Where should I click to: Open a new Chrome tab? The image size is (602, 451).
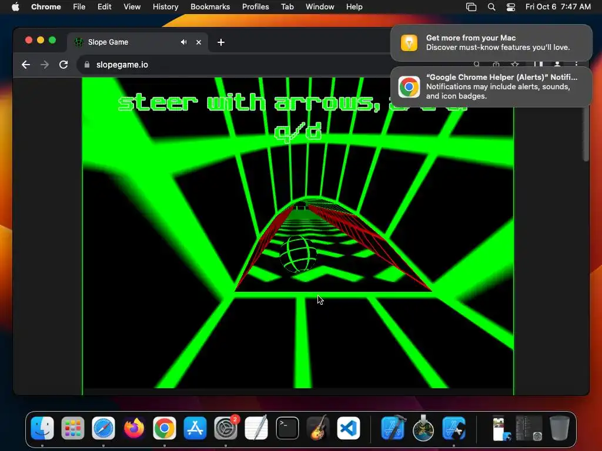pyautogui.click(x=221, y=42)
